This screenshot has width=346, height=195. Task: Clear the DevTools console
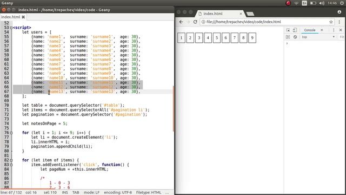(295, 37)
